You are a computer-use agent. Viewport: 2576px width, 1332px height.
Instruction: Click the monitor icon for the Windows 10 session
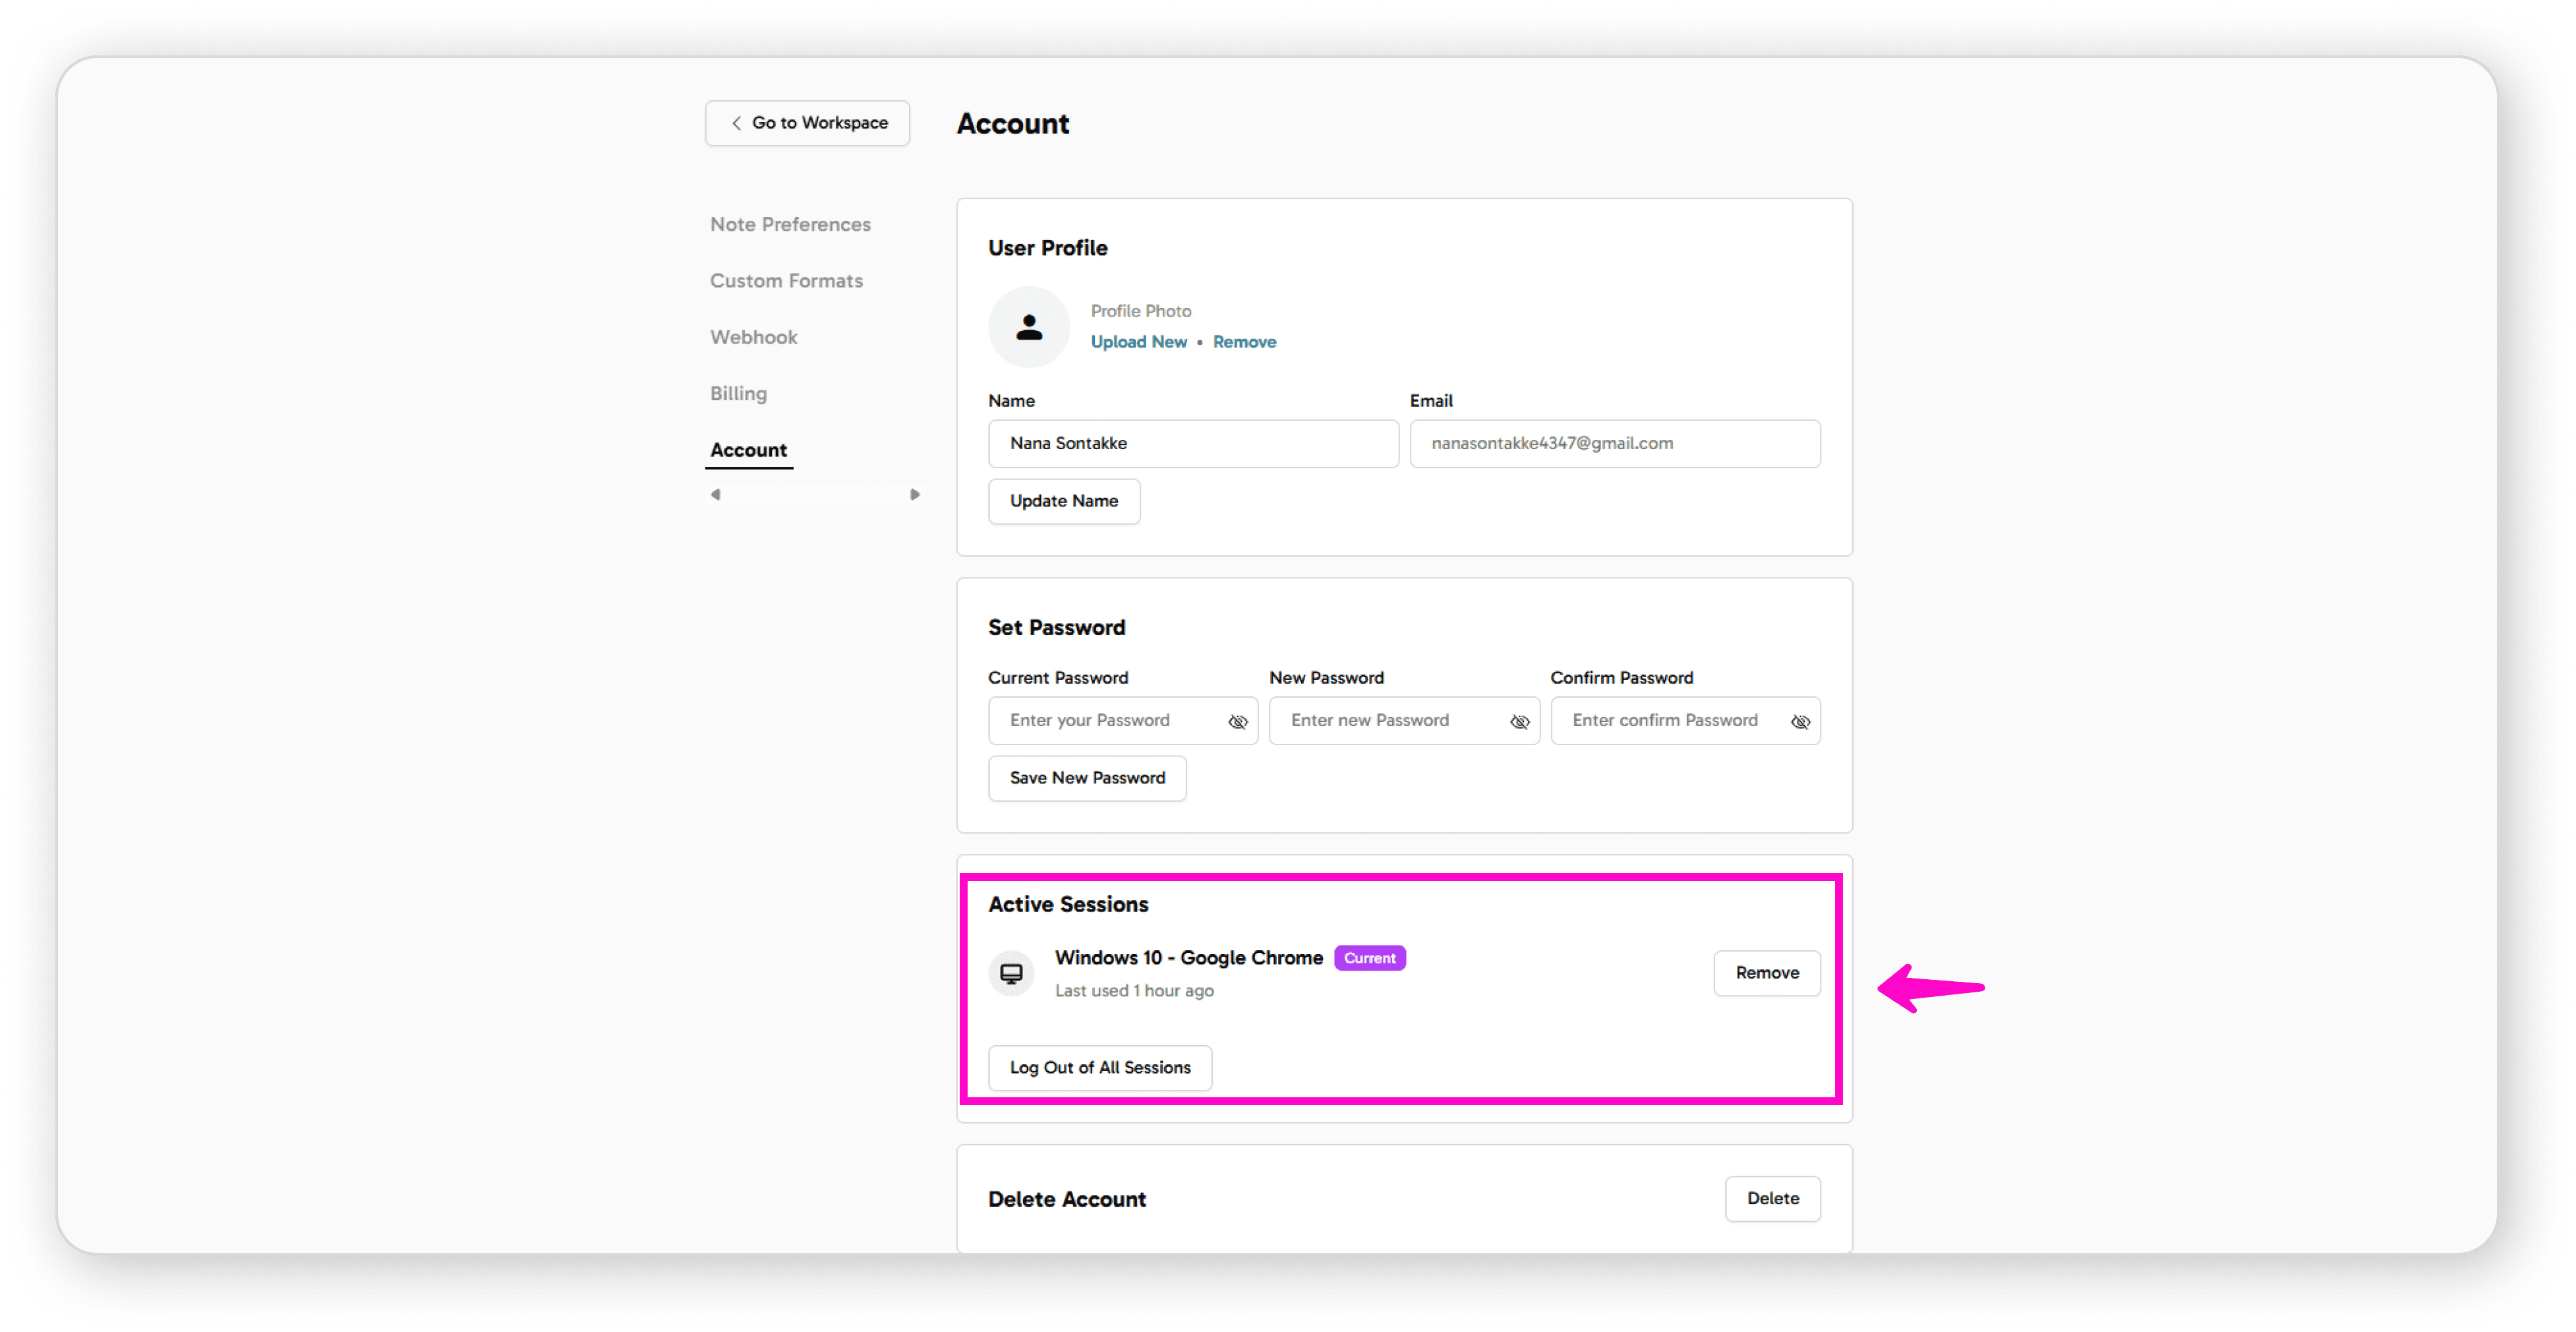pyautogui.click(x=1011, y=973)
